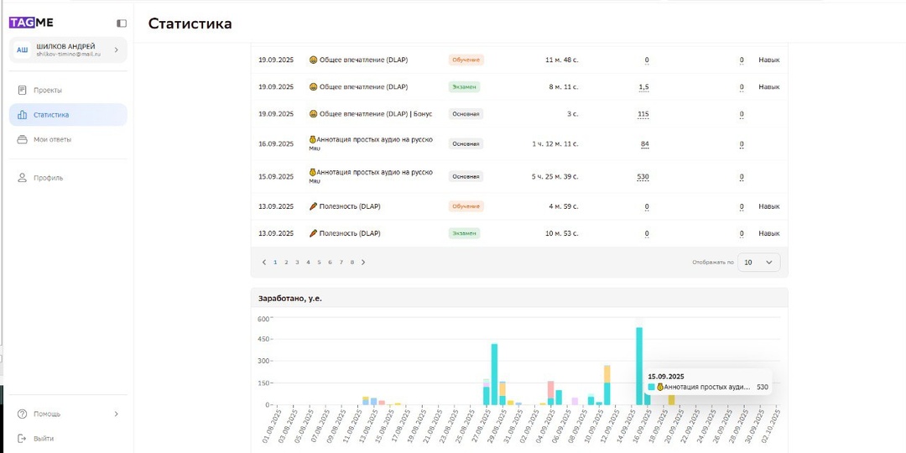The image size is (906, 453).
Task: Click the pink 04.09.2025 chart bar
Action: coord(550,389)
